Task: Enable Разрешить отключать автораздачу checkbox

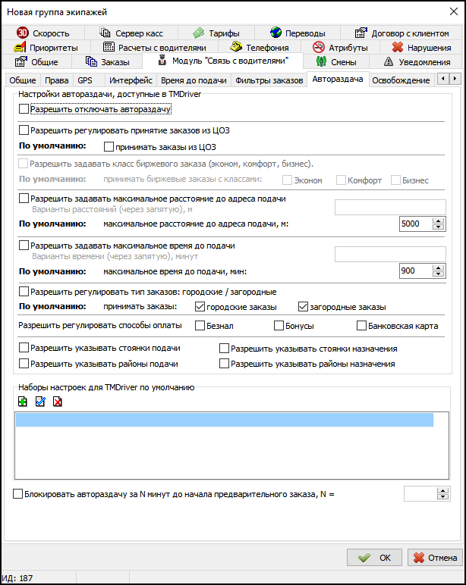Action: coord(24,109)
